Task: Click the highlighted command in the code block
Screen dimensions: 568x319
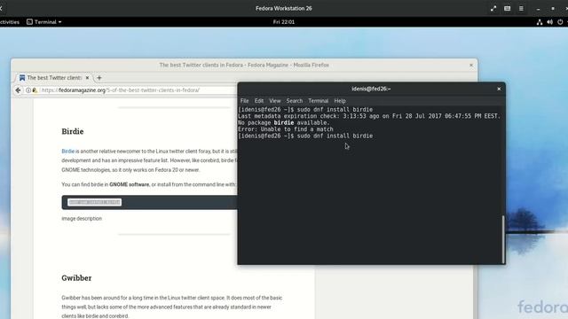Action: click(95, 202)
